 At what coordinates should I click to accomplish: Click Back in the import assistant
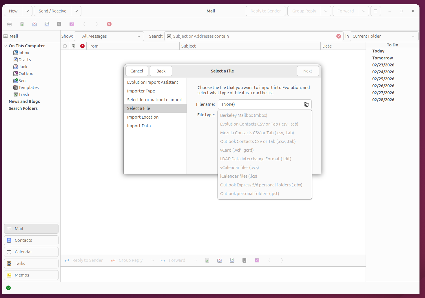[x=161, y=71]
